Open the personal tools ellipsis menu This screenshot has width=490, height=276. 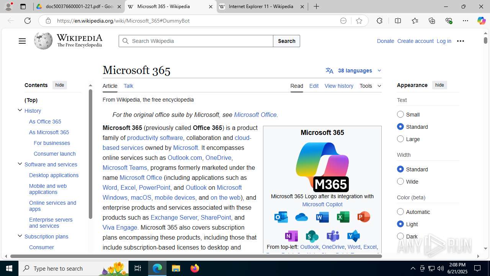460,41
